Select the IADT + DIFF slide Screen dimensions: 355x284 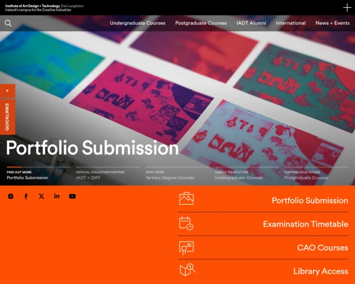tap(108, 174)
